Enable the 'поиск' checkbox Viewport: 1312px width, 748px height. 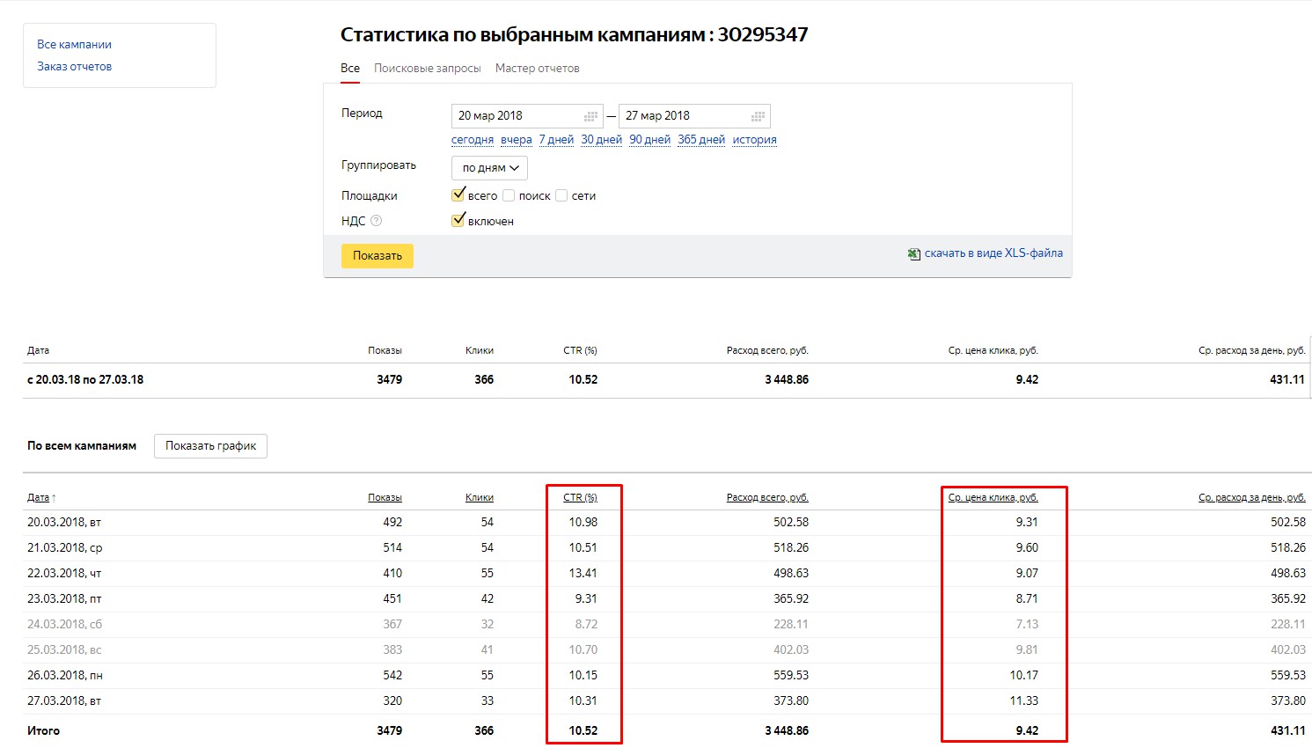pyautogui.click(x=509, y=195)
